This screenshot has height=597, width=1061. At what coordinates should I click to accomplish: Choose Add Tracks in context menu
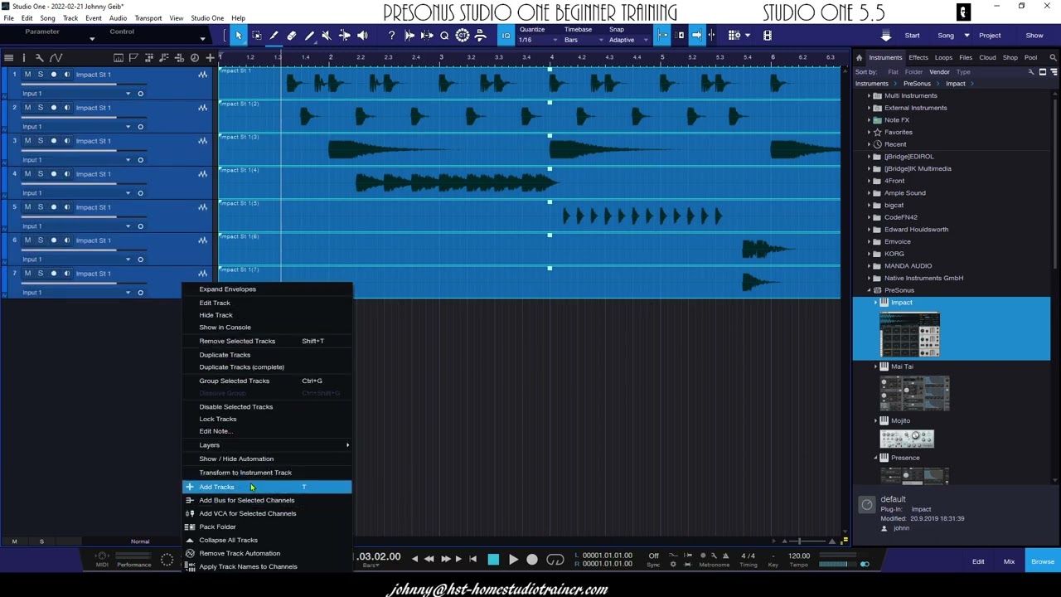click(x=267, y=487)
